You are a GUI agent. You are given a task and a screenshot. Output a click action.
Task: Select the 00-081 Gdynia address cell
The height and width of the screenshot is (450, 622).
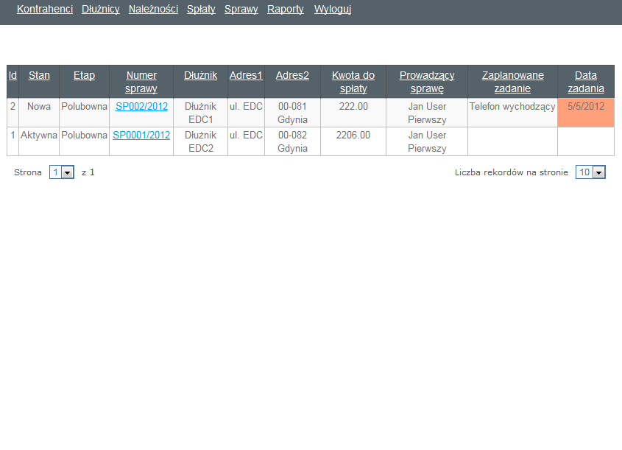(x=292, y=113)
